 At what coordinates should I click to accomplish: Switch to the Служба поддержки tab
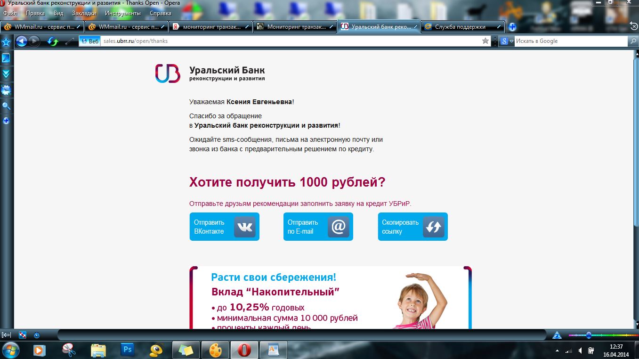click(463, 27)
